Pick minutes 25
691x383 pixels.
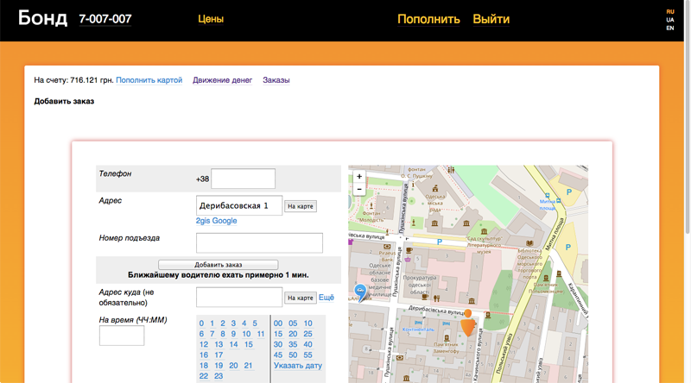point(308,334)
